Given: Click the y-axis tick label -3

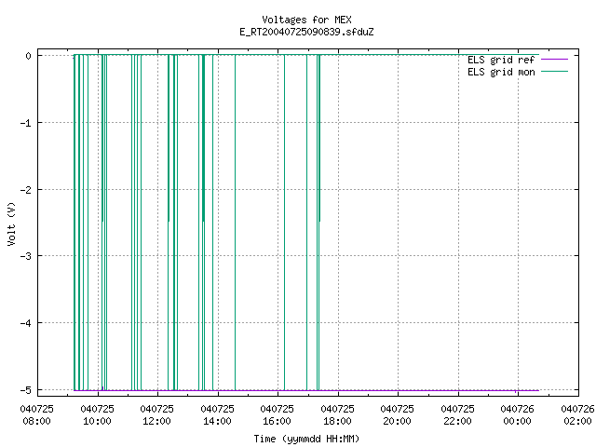Looking at the screenshot, I should 25,256.
